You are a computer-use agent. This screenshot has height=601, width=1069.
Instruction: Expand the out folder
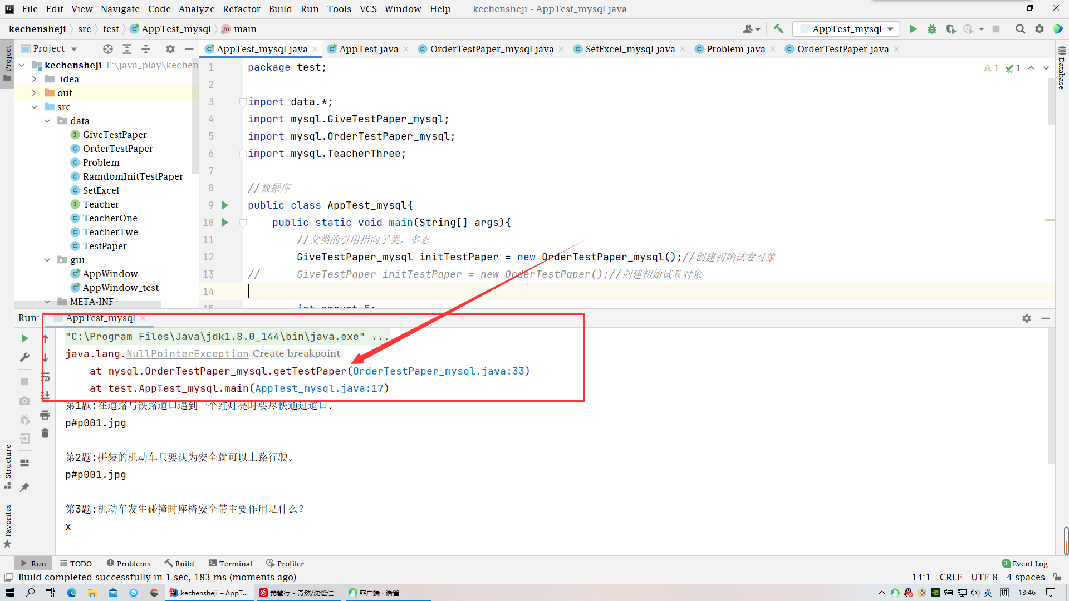[x=35, y=93]
